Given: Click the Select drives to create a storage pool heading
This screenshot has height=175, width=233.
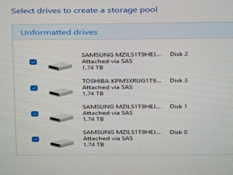Looking at the screenshot, I should [x=84, y=10].
